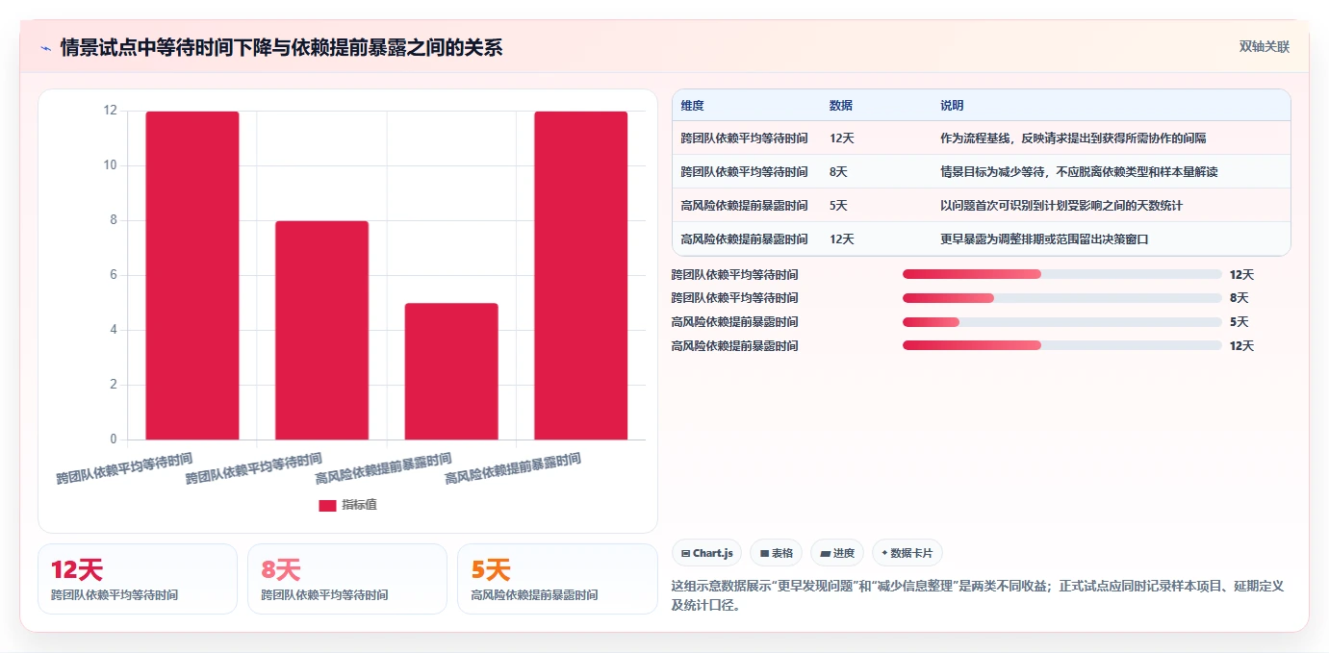Viewport: 1329px width, 653px height.
Task: Click the 5天 cell in the table
Action: coord(838,206)
